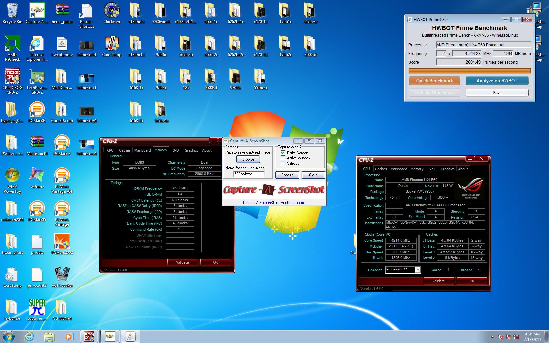Open A64Tweaker desktop icon
Screen dimensions: 549x343
click(62, 277)
